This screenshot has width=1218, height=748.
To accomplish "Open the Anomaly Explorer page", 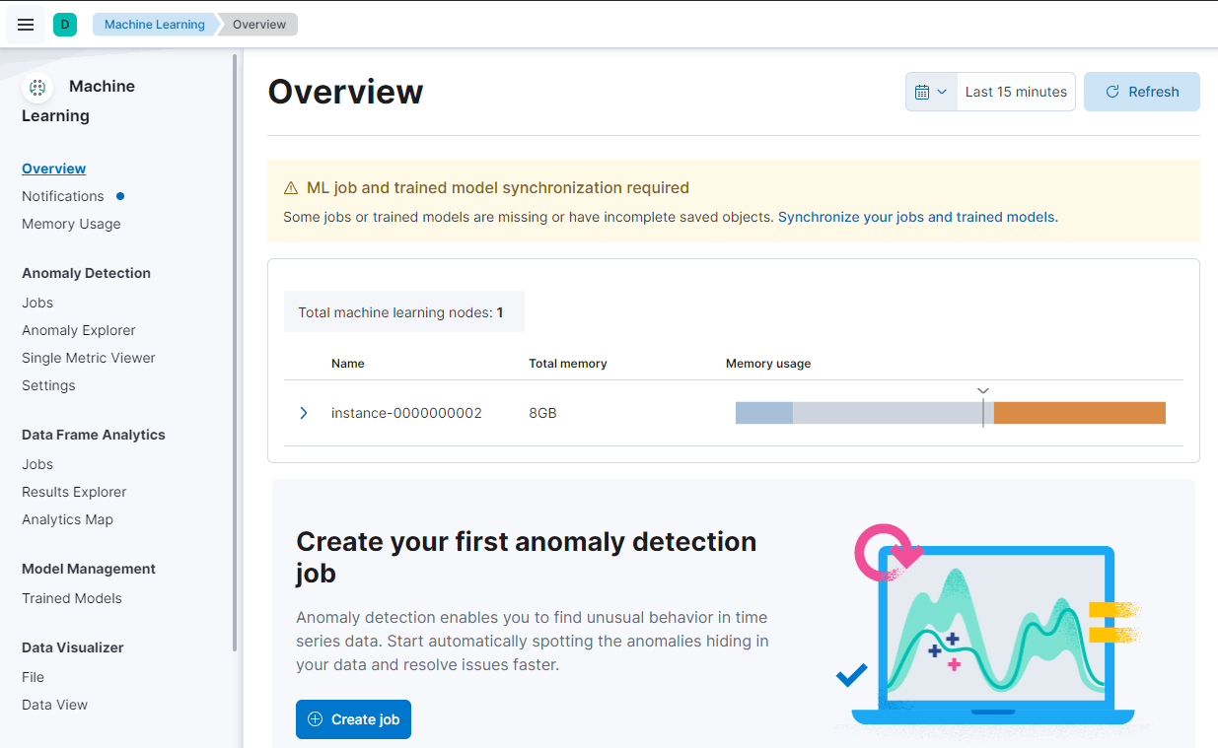I will [x=78, y=330].
